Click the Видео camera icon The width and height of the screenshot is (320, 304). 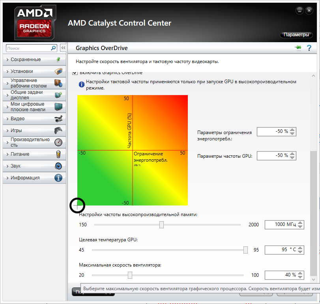[58, 119]
